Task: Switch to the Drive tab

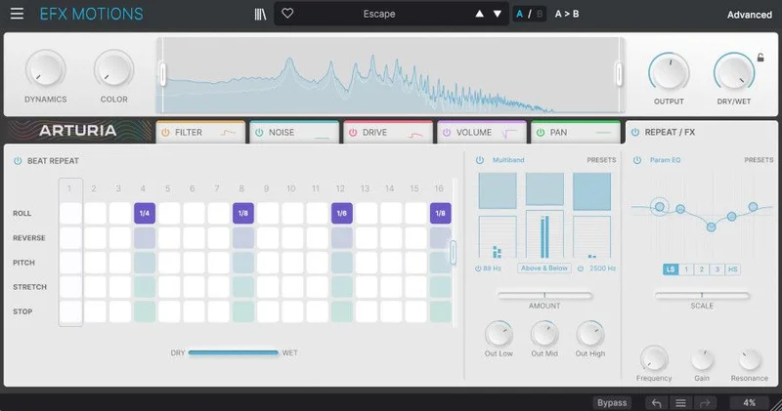Action: (388, 132)
